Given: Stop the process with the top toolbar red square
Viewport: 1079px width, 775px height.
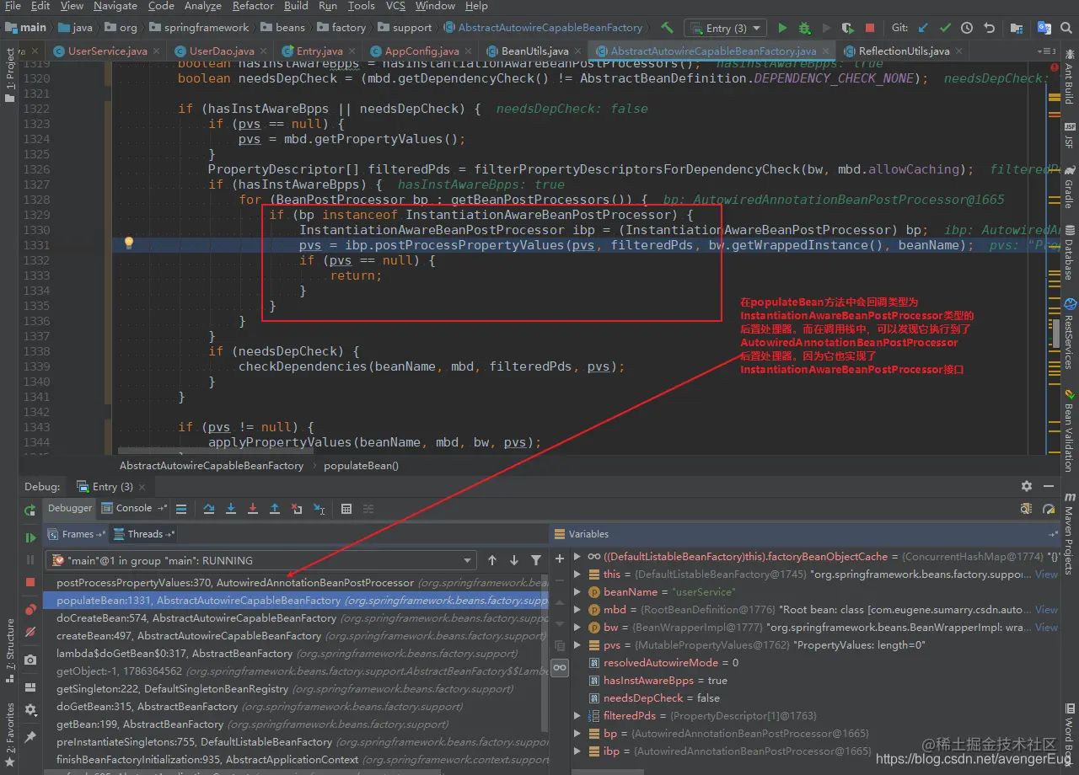Looking at the screenshot, I should coord(869,28).
